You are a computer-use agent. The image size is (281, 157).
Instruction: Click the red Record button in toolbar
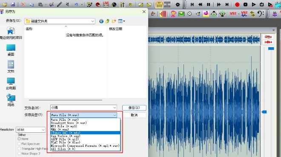[x=237, y=5]
